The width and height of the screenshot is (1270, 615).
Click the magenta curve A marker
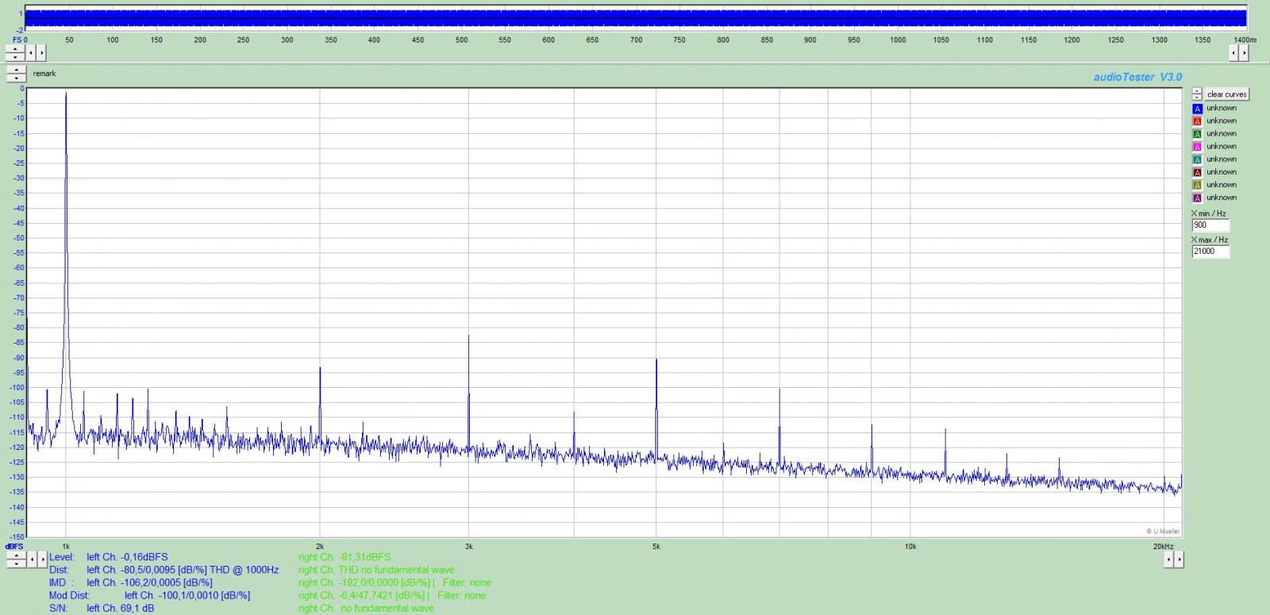coord(1197,147)
